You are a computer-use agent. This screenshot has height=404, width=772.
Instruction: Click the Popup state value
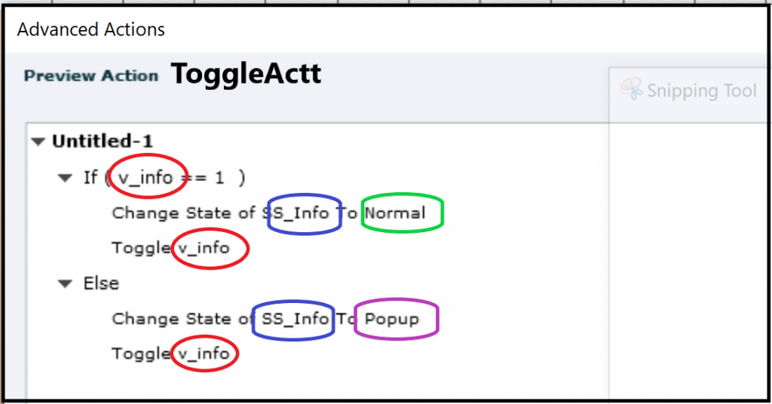click(391, 319)
